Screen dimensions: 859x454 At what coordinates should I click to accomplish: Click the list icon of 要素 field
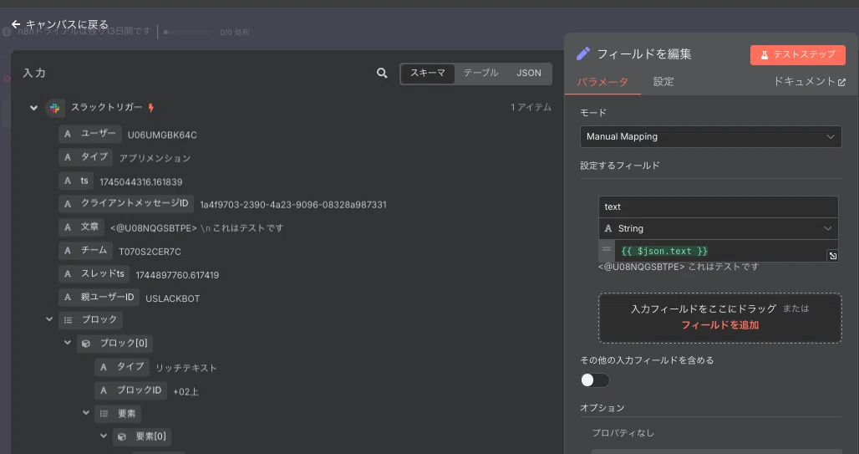[x=104, y=413]
